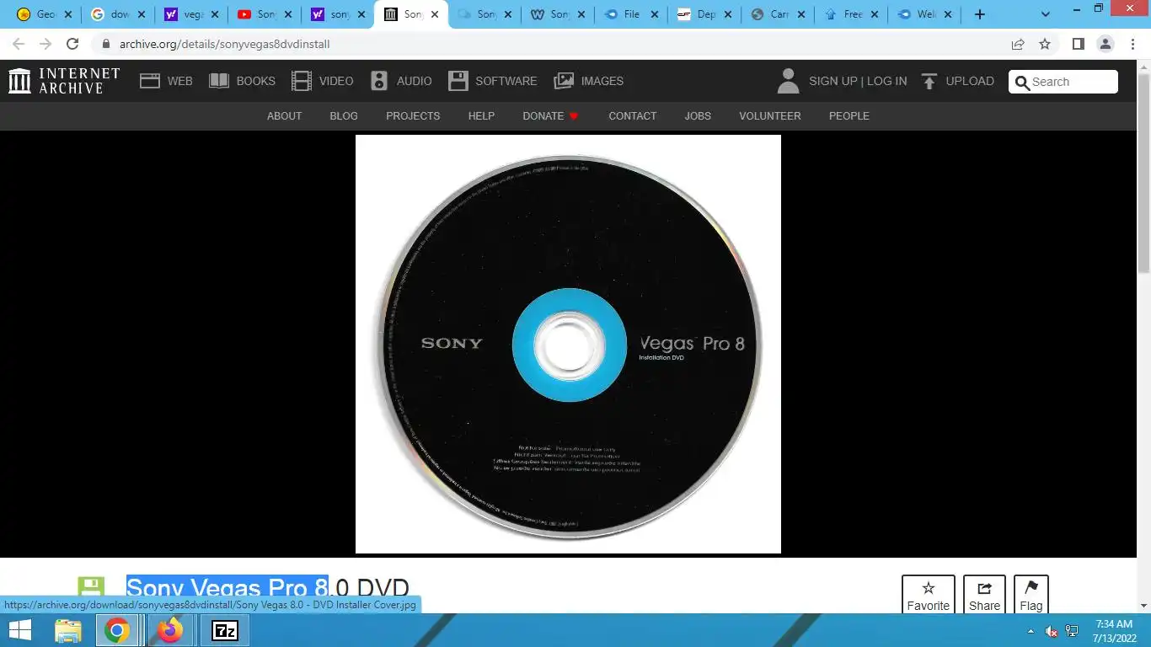Image resolution: width=1151 pixels, height=647 pixels.
Task: Go back with browser back arrow
Action: click(19, 44)
